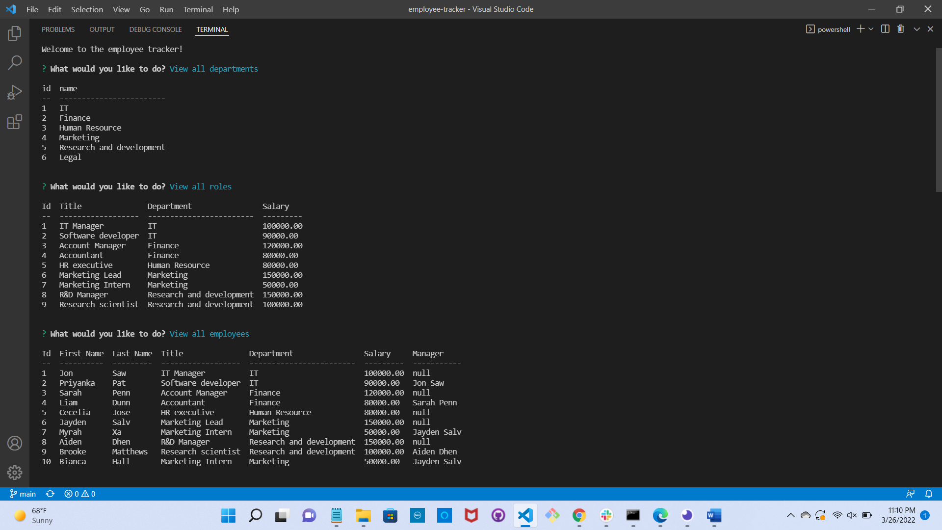
Task: Open the Manage gear menu
Action: tap(14, 473)
